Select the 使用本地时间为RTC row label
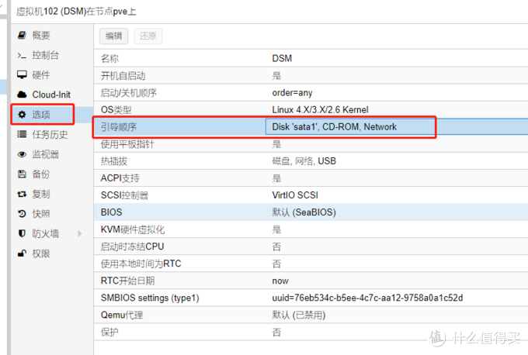The width and height of the screenshot is (528, 355). [141, 264]
